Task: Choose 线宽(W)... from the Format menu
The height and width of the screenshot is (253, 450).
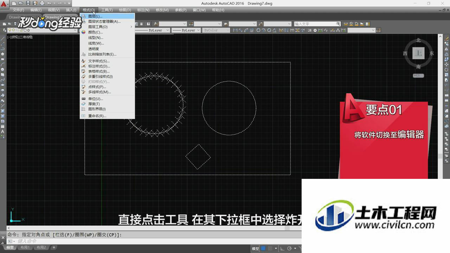Action: coord(107,43)
